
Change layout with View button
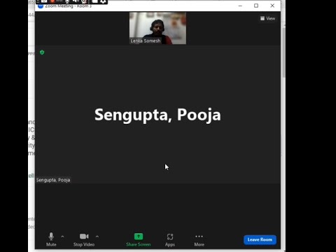[x=267, y=18]
